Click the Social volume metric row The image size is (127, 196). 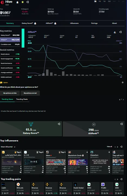pyautogui.click(x=10, y=54)
